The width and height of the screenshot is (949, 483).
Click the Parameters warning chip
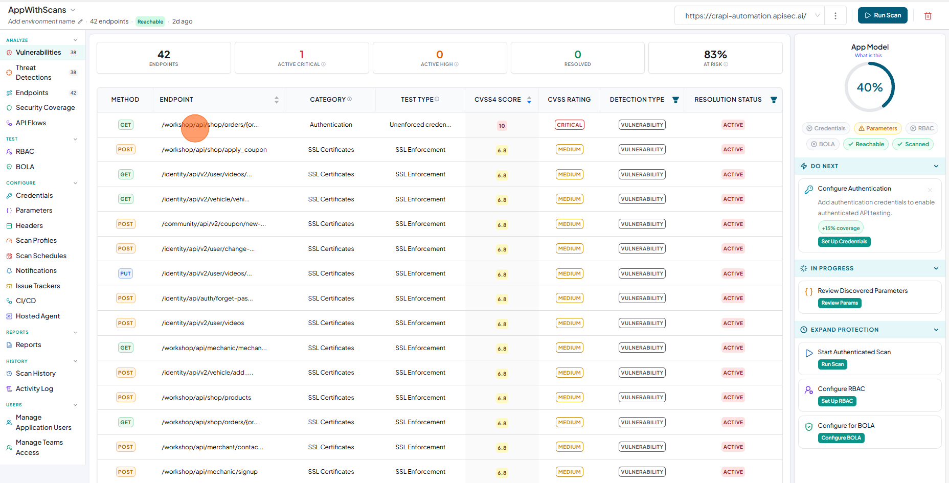click(x=878, y=128)
